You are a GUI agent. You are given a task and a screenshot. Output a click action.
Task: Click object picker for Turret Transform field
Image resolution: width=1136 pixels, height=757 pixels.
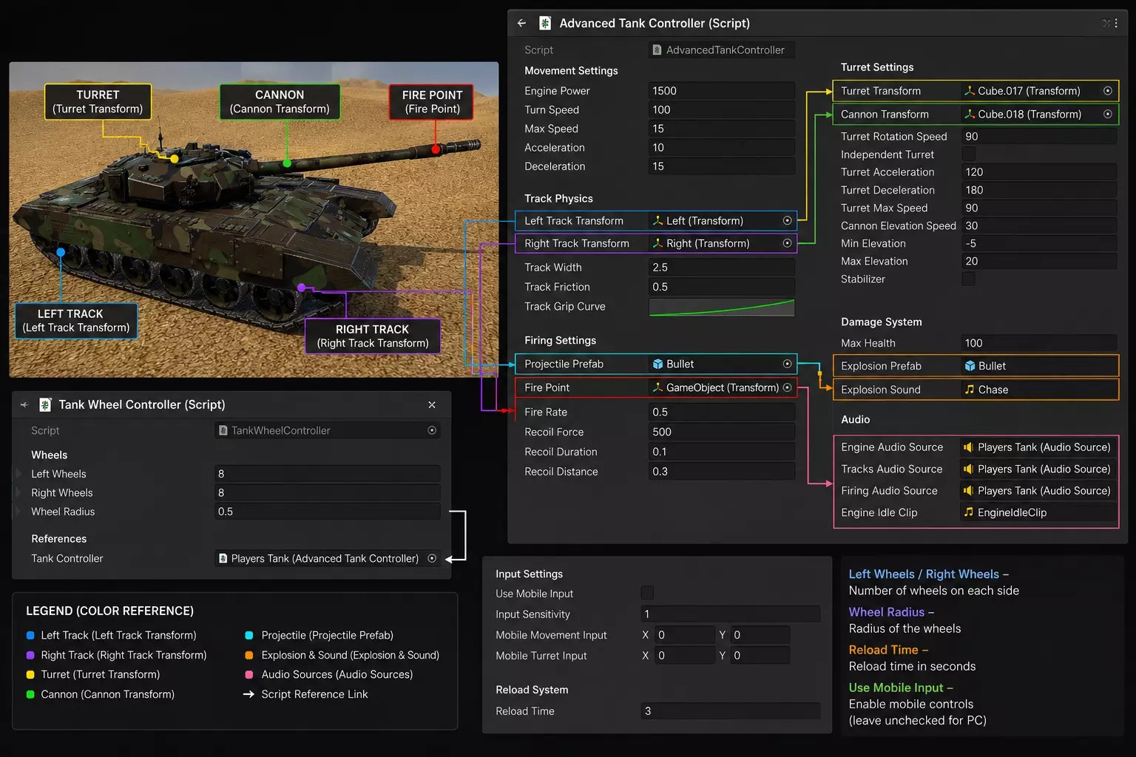click(1108, 91)
